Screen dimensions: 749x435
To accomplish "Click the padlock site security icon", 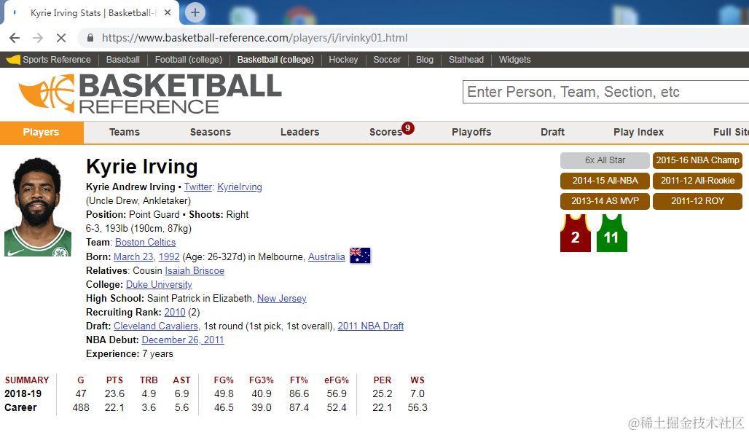I will pos(90,38).
